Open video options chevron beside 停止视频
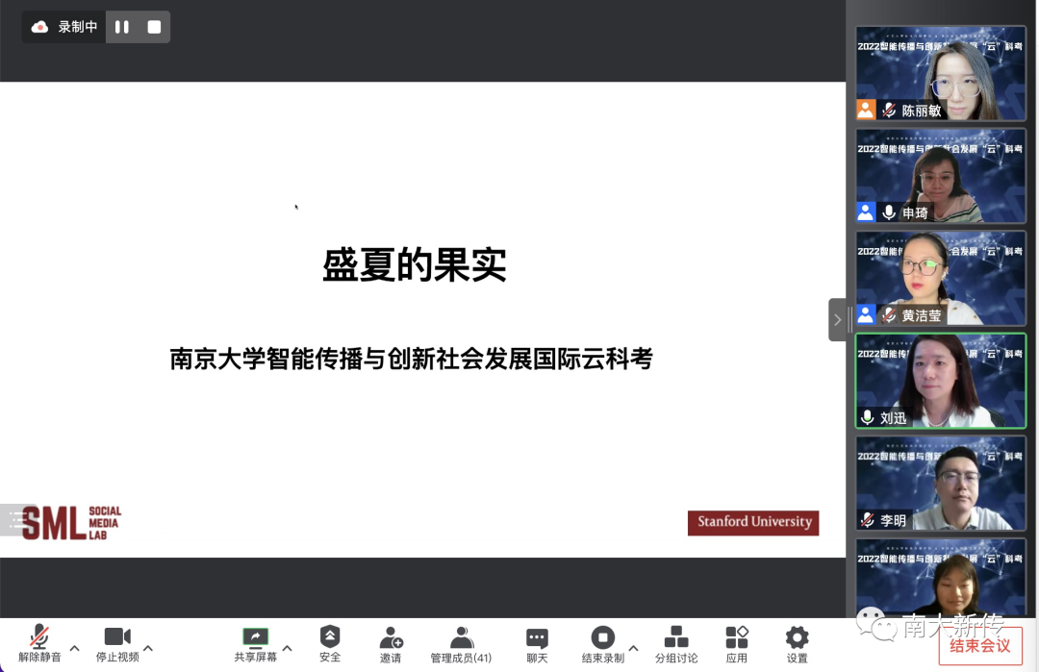The height and width of the screenshot is (672, 1039). [x=149, y=647]
